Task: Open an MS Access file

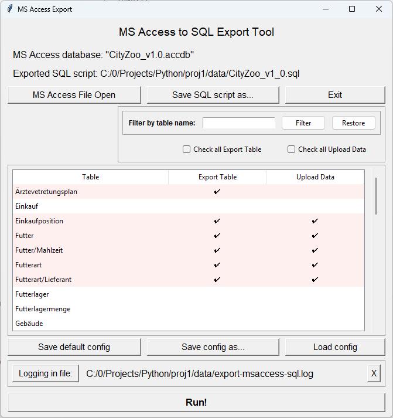Action: [74, 95]
